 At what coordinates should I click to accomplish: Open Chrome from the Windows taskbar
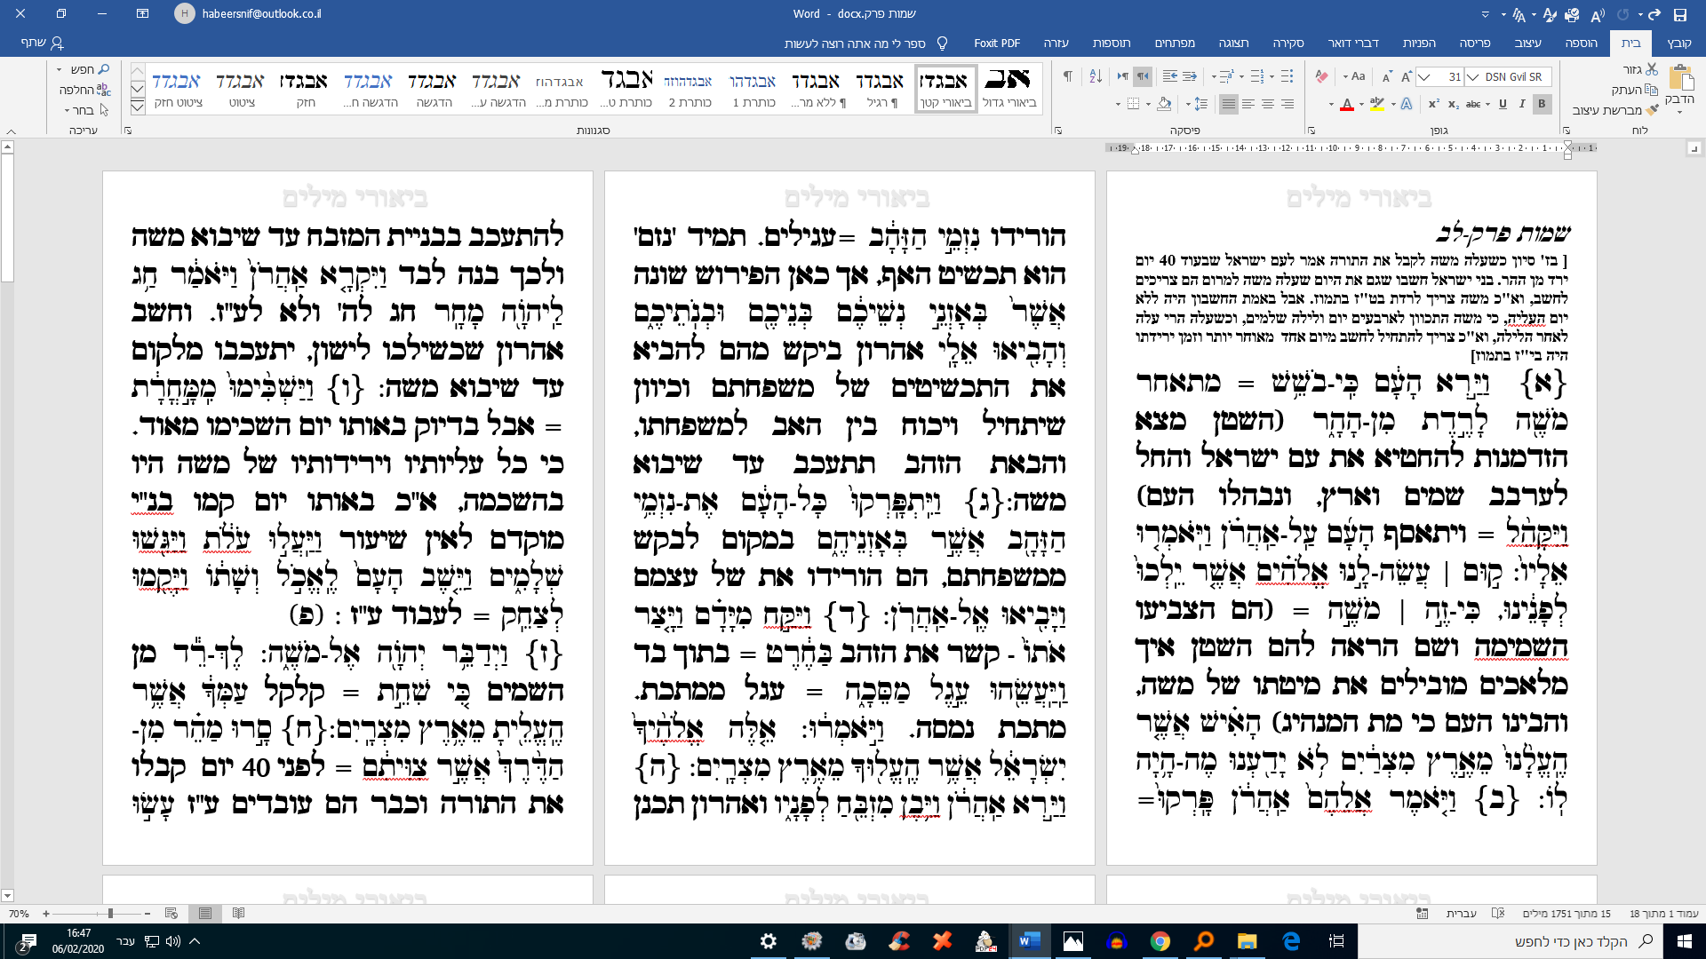click(x=1160, y=941)
